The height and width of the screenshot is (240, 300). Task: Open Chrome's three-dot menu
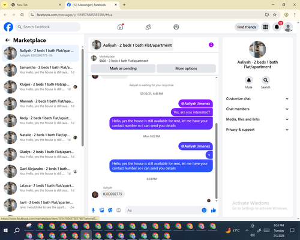click(295, 14)
